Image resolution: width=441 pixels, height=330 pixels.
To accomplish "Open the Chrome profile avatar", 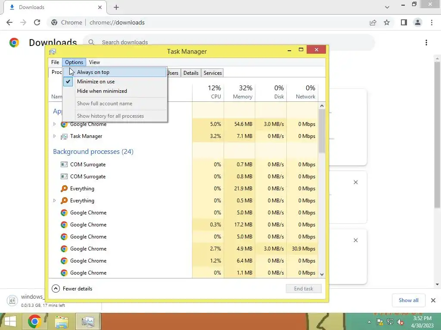I will point(418,22).
